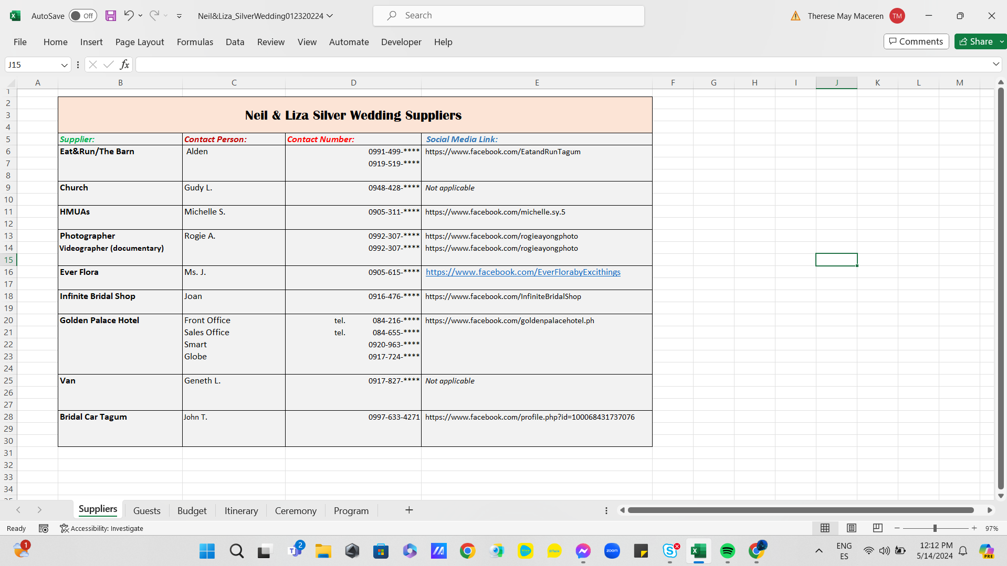1007x566 pixels.
Task: Click the formula bar Enter checkmark icon
Action: click(109, 65)
